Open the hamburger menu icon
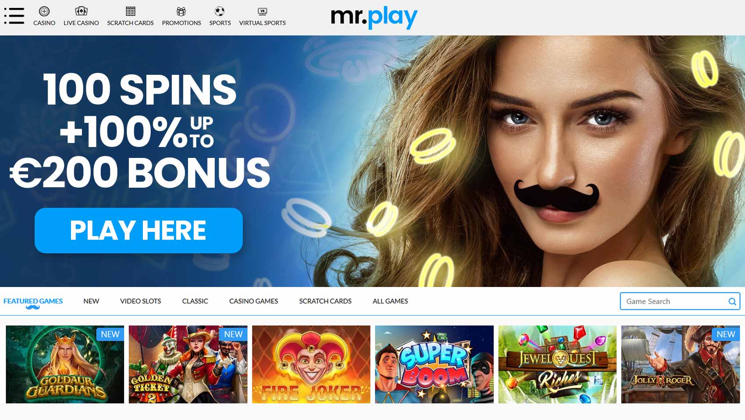This screenshot has width=745, height=420. (14, 16)
